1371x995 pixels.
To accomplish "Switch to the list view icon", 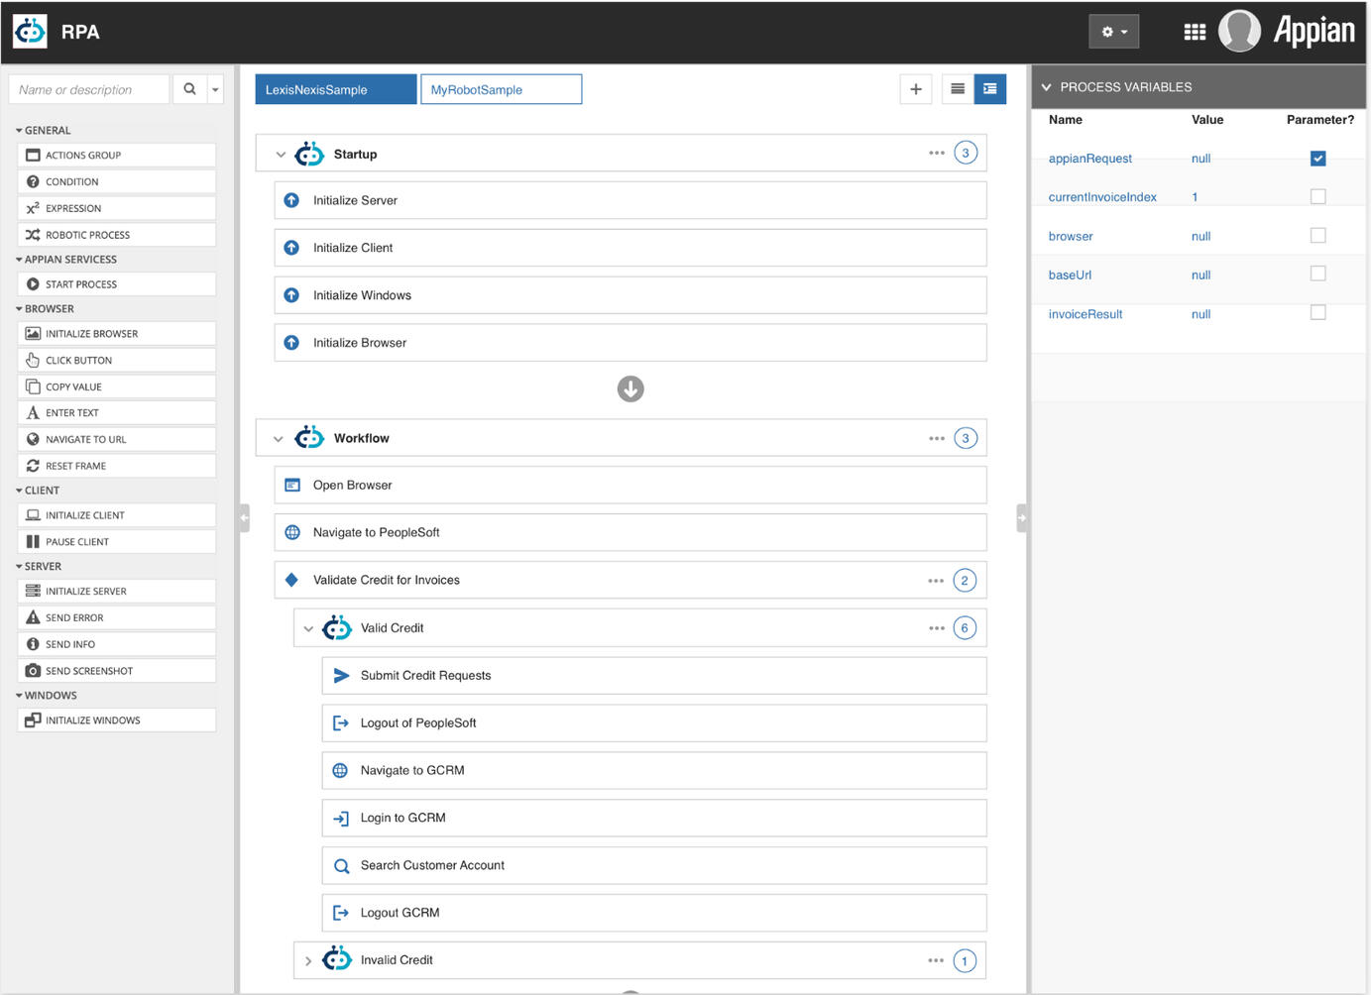I will 957,89.
